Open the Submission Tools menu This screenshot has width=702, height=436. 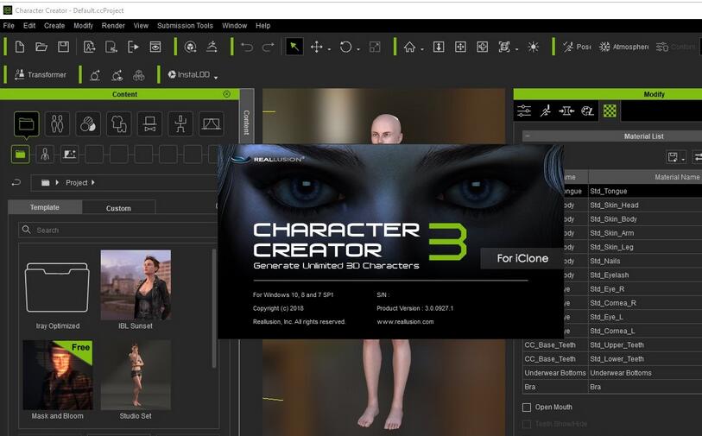[185, 26]
